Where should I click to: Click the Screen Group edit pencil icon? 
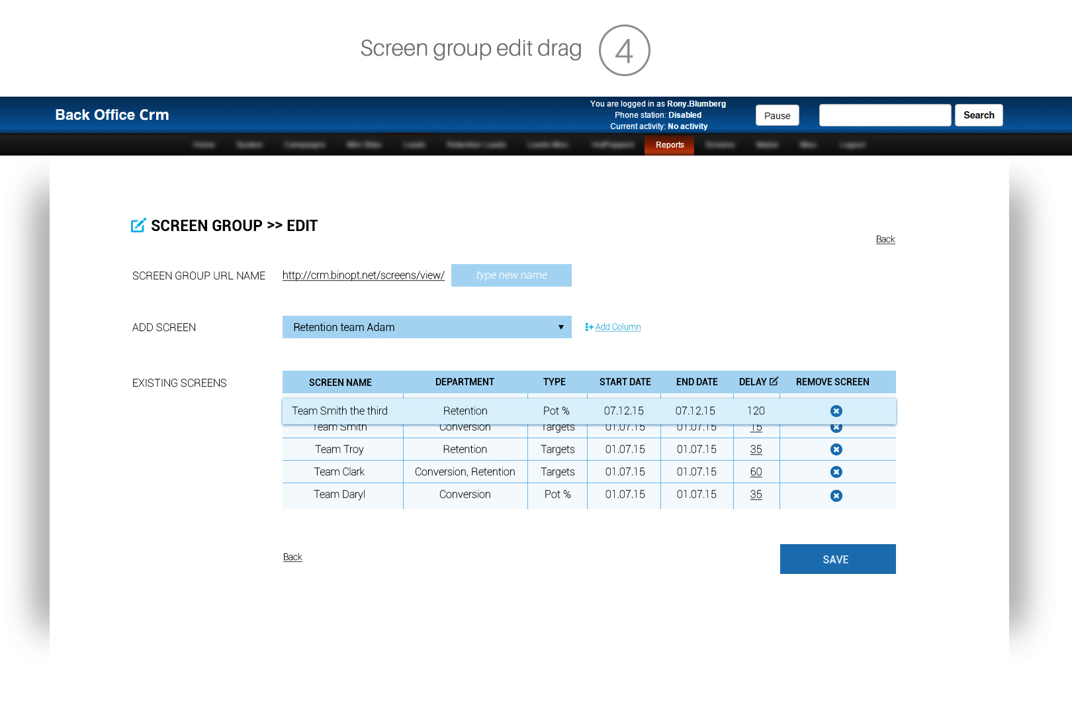click(138, 226)
